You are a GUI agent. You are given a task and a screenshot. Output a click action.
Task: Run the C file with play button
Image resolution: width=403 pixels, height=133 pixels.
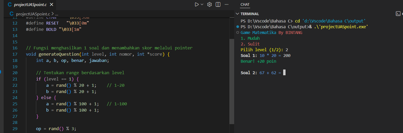click(x=197, y=4)
